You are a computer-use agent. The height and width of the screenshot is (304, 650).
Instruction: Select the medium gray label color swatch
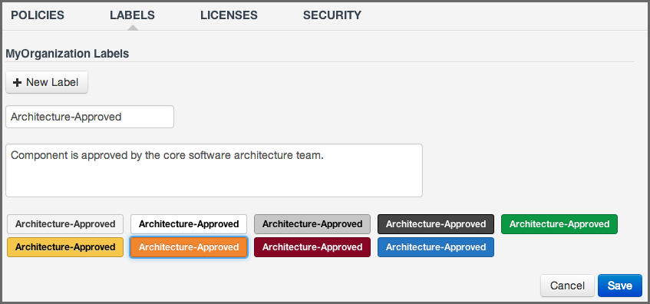pyautogui.click(x=312, y=224)
